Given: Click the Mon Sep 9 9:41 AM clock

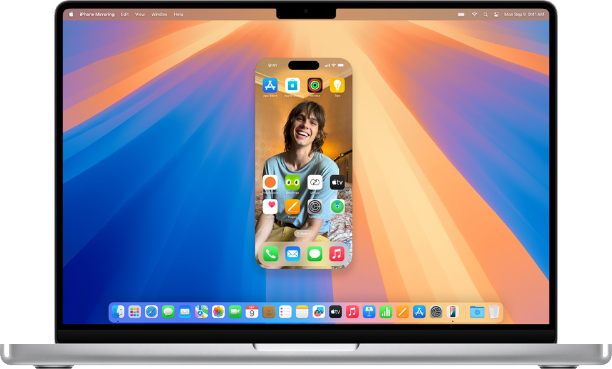Looking at the screenshot, I should click(524, 14).
